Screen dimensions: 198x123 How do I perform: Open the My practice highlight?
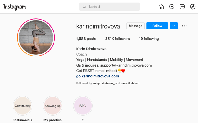(x=53, y=106)
